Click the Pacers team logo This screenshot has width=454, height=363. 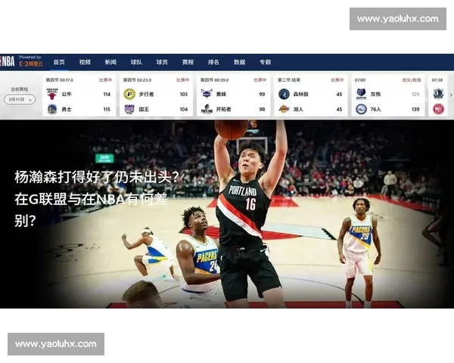[x=129, y=94]
